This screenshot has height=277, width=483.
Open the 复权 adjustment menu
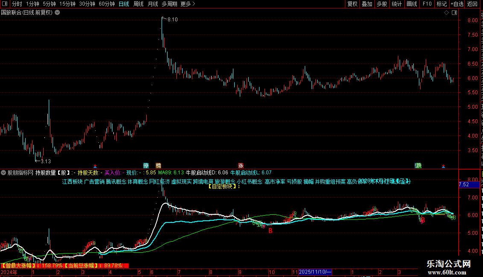352,4
